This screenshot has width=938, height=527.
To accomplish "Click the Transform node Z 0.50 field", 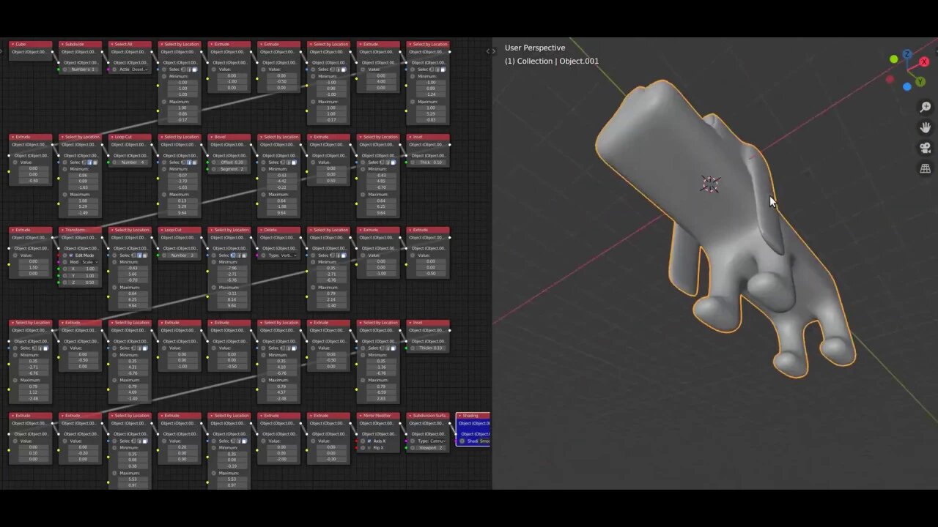I will (83, 283).
